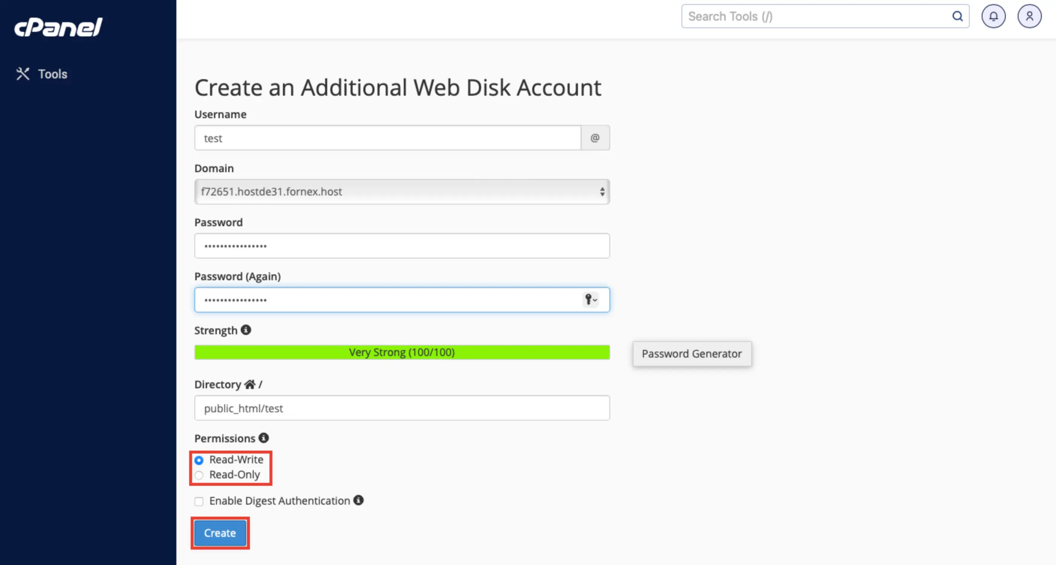Open the Domain dropdown

point(402,192)
